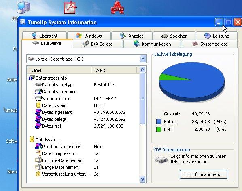Select the Festplatte value
Screen dimensions: 242x191
104,85
